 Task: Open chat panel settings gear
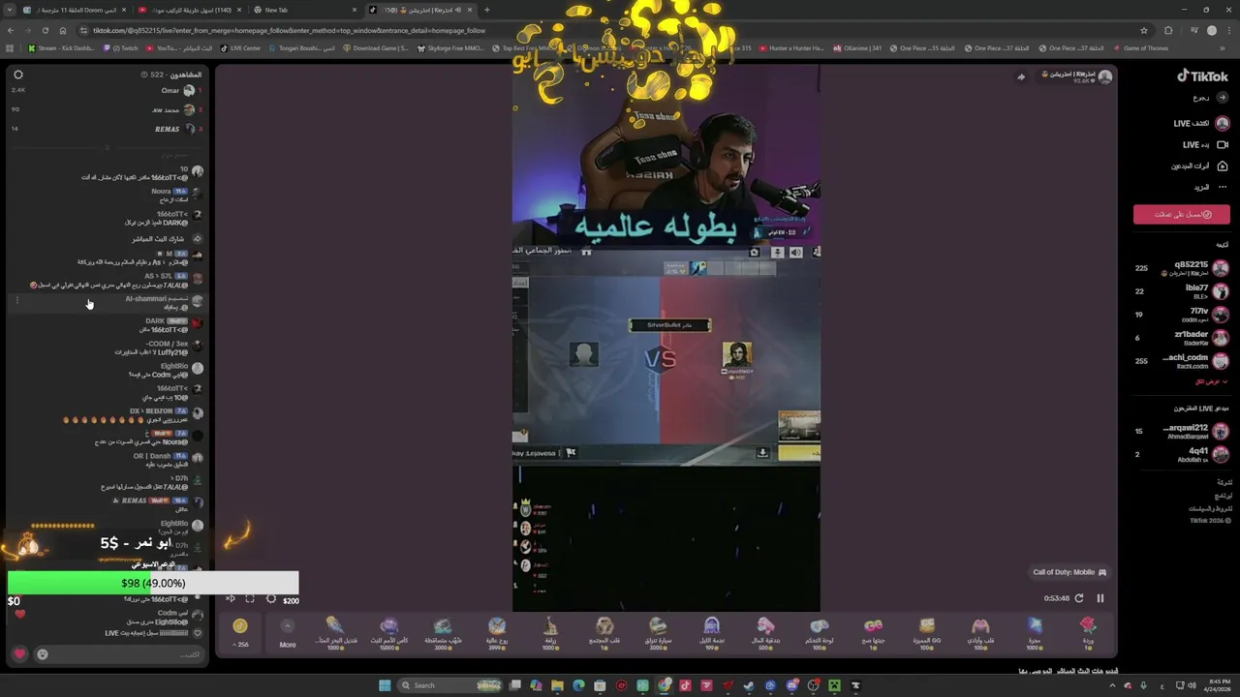(17, 75)
